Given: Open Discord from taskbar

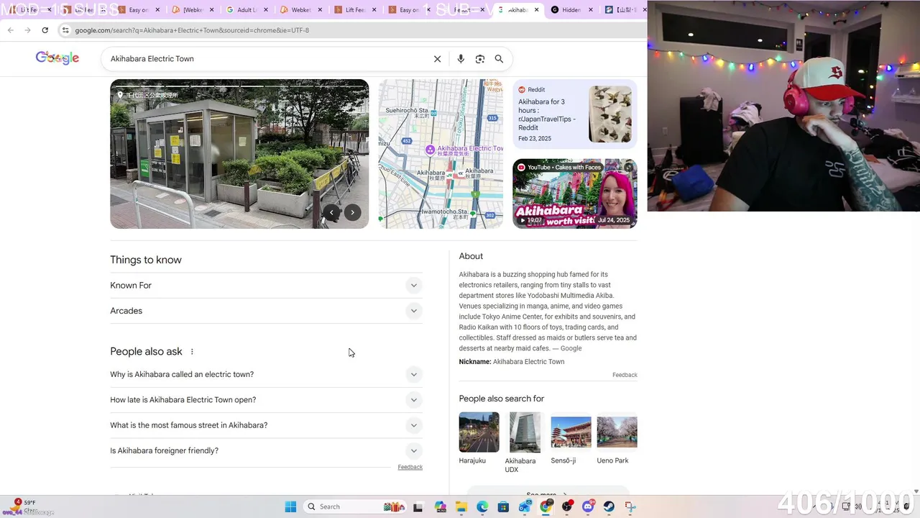Looking at the screenshot, I should click(588, 506).
